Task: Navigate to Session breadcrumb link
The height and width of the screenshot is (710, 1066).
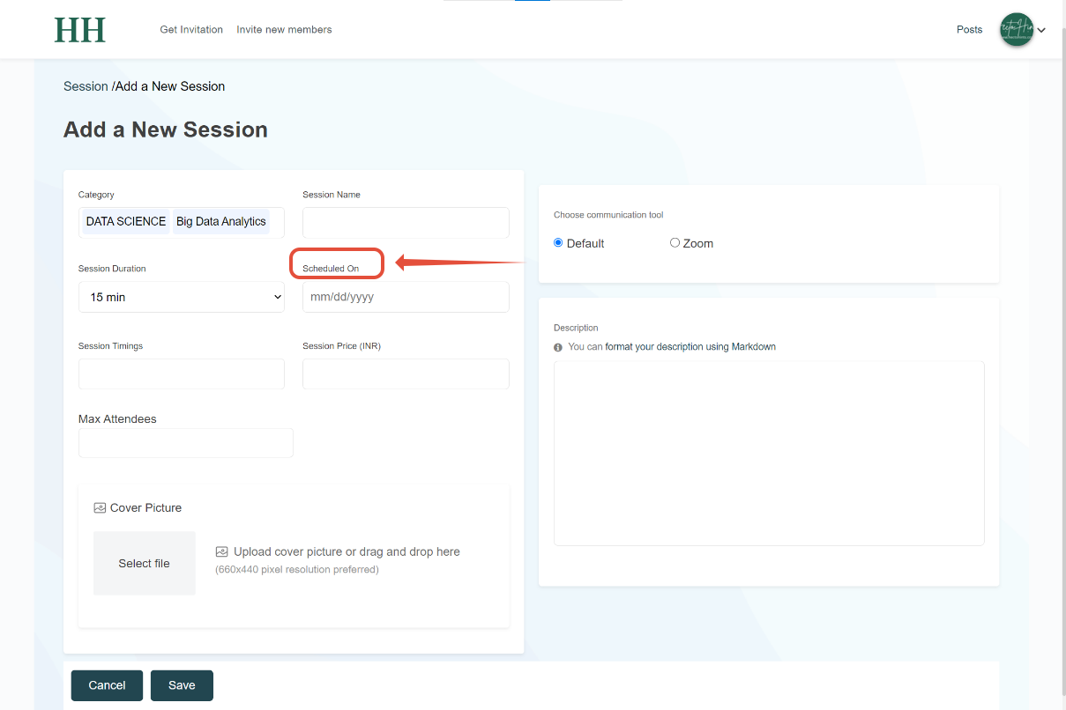Action: pos(86,86)
